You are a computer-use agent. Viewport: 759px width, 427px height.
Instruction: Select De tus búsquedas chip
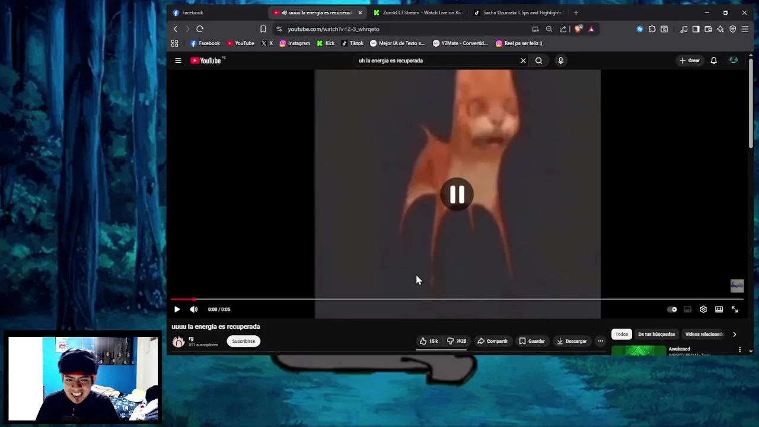[656, 334]
